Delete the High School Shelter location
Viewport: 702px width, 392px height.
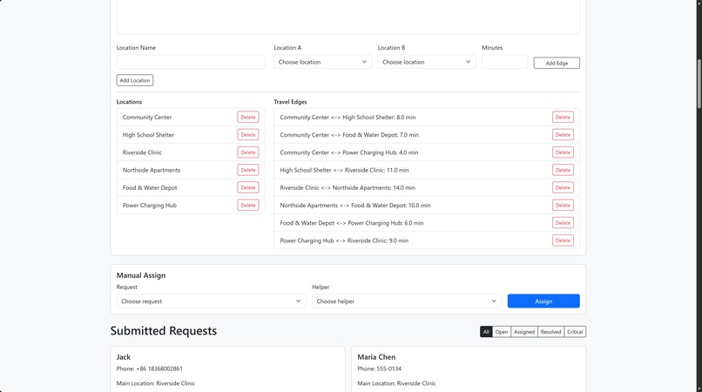coord(248,135)
